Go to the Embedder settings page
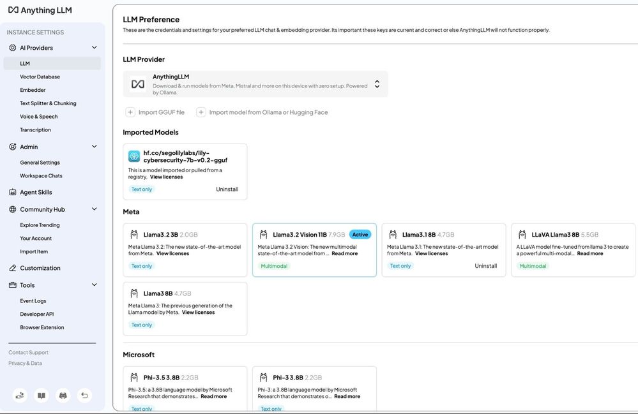The image size is (638, 414). point(33,90)
